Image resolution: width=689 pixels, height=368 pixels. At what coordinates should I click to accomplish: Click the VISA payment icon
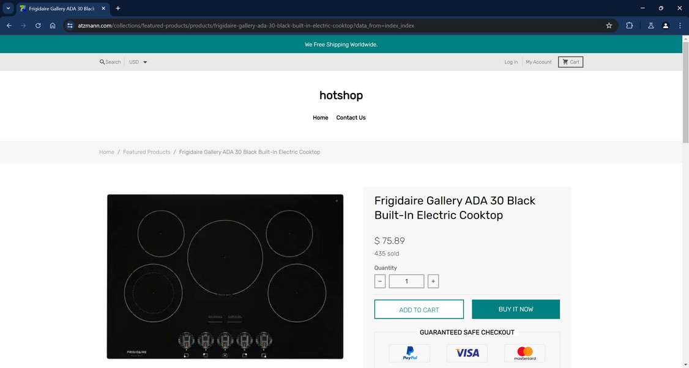[467, 353]
